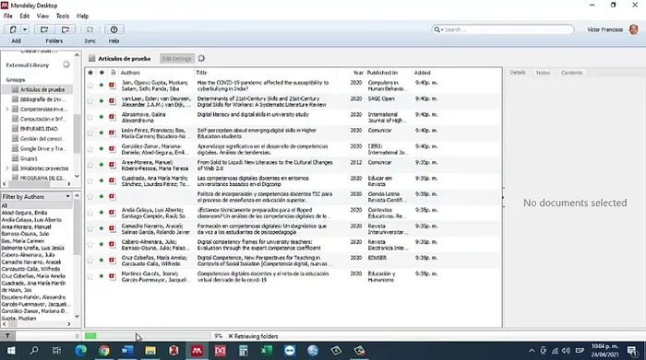The image size is (646, 360).
Task: Click the PDF attachment column header
Action: coord(113,73)
